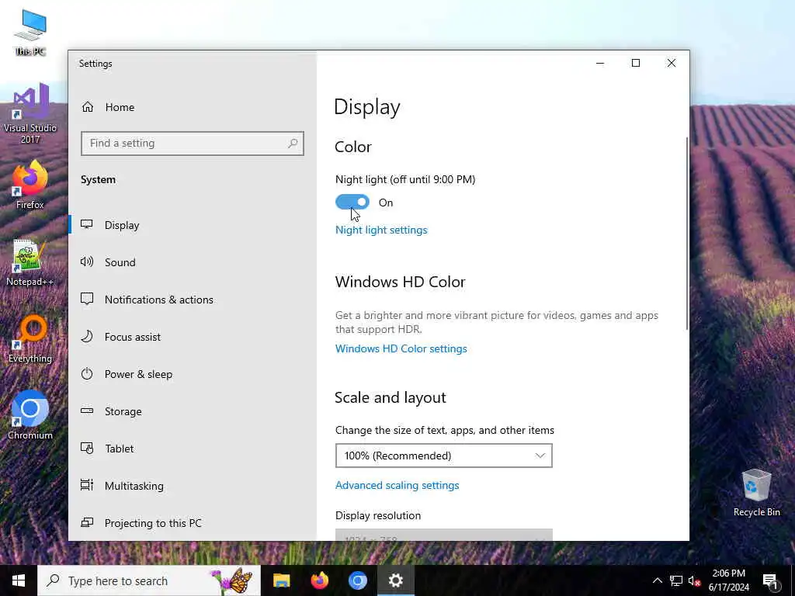
Task: Click the Notifications speech bubble icon
Action: pos(87,299)
